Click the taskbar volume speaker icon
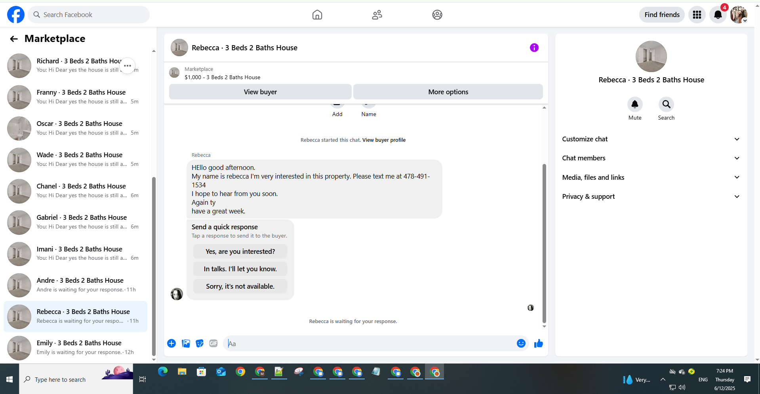Viewport: 760px width, 394px height. pos(682,387)
